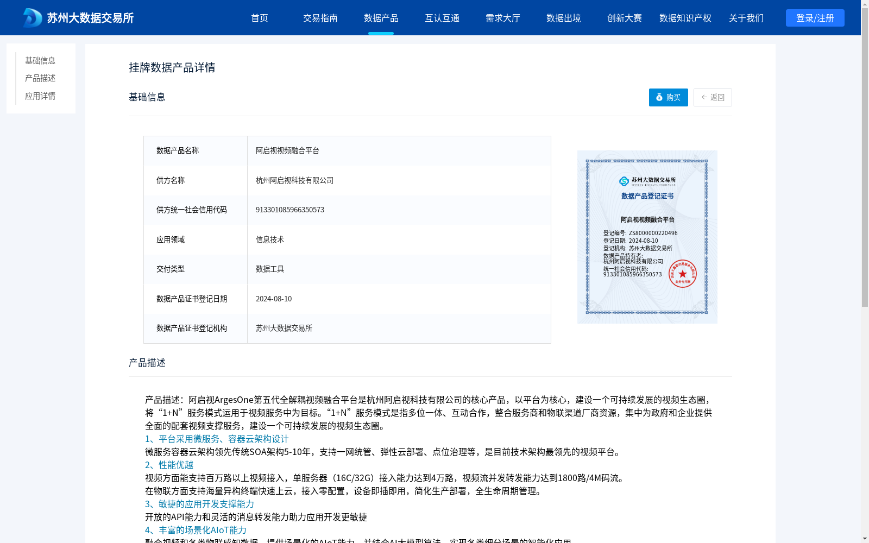The width and height of the screenshot is (869, 543).
Task: Click the 返回 button
Action: pyautogui.click(x=713, y=97)
